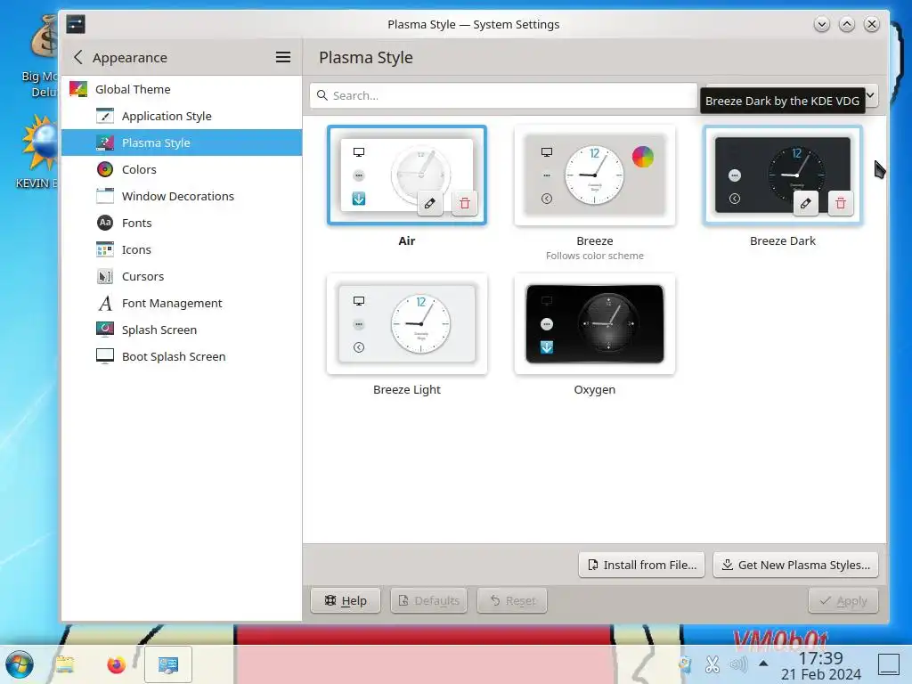Click the Fonts 'Aa' icon

(x=105, y=223)
